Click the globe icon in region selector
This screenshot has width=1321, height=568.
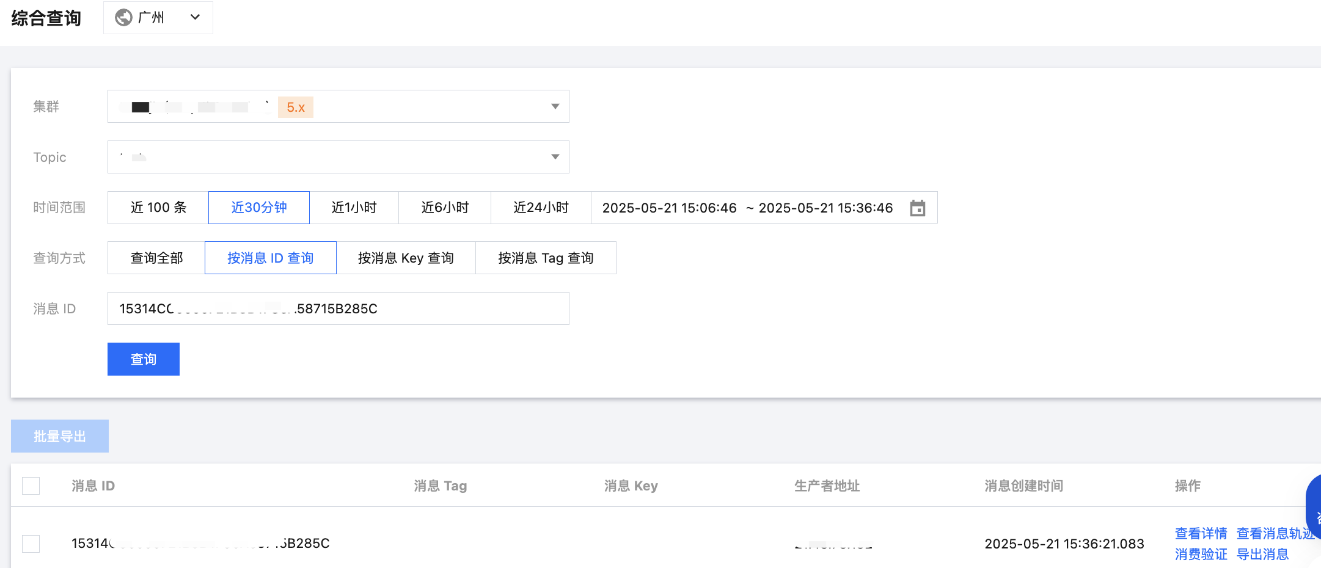[x=124, y=17]
